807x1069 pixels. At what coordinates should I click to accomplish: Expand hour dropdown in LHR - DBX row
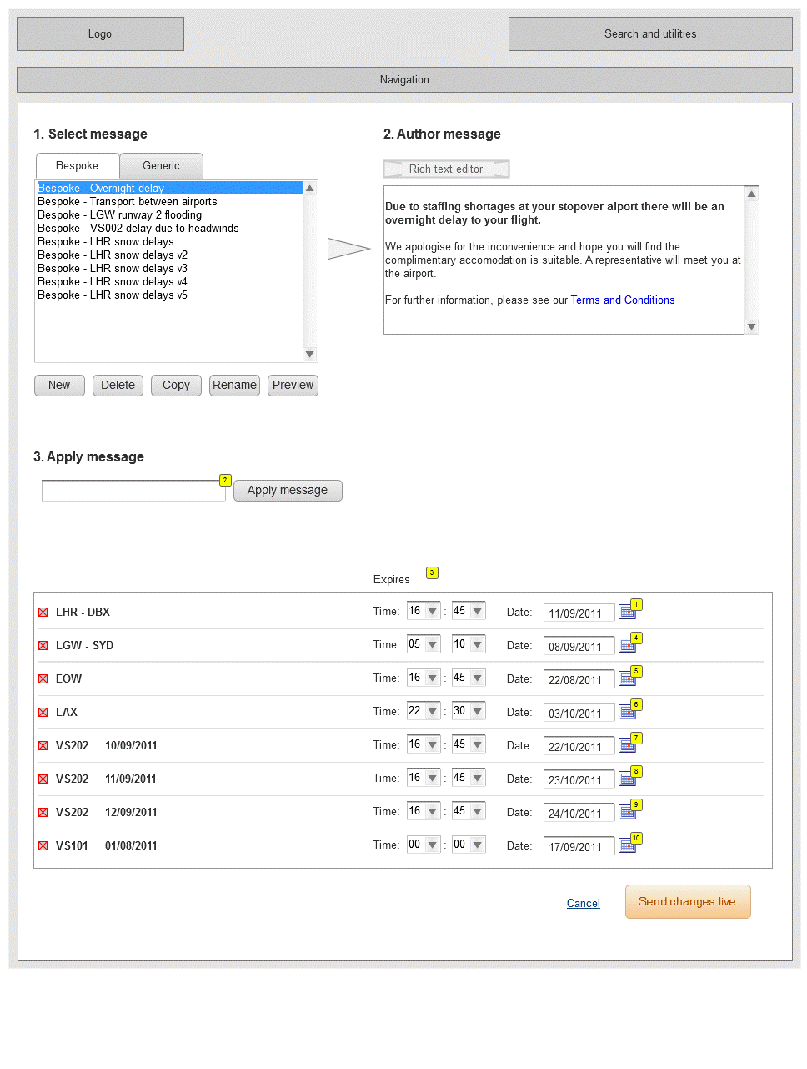[x=432, y=612]
